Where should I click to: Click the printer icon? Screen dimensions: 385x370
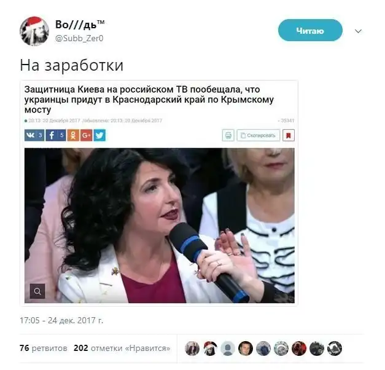pos(228,135)
